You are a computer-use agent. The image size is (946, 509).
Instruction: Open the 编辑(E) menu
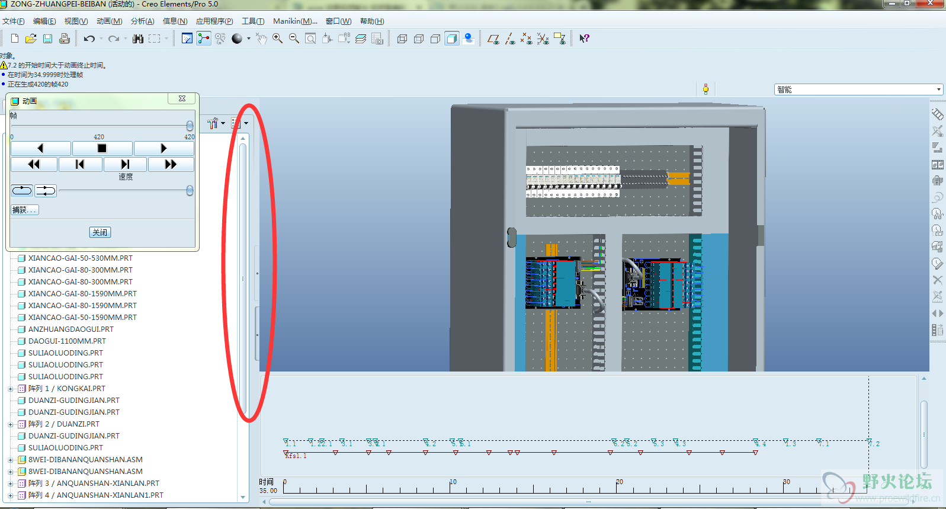[44, 21]
